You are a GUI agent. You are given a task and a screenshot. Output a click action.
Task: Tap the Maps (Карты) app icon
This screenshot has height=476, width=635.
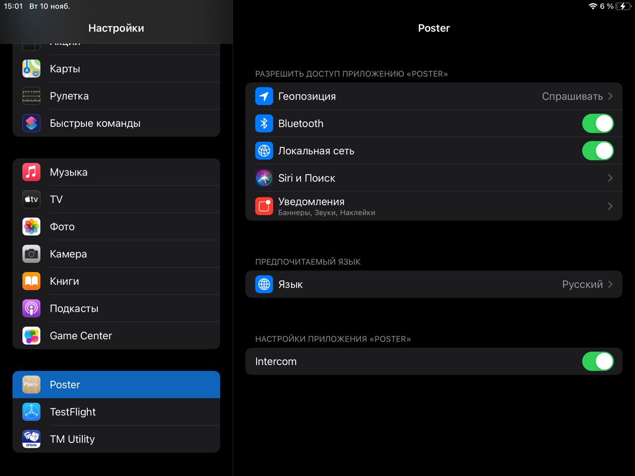(31, 68)
